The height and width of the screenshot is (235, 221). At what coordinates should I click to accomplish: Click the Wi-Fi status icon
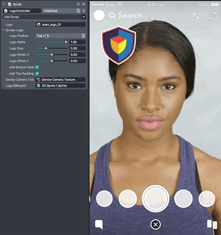[x=120, y=5]
